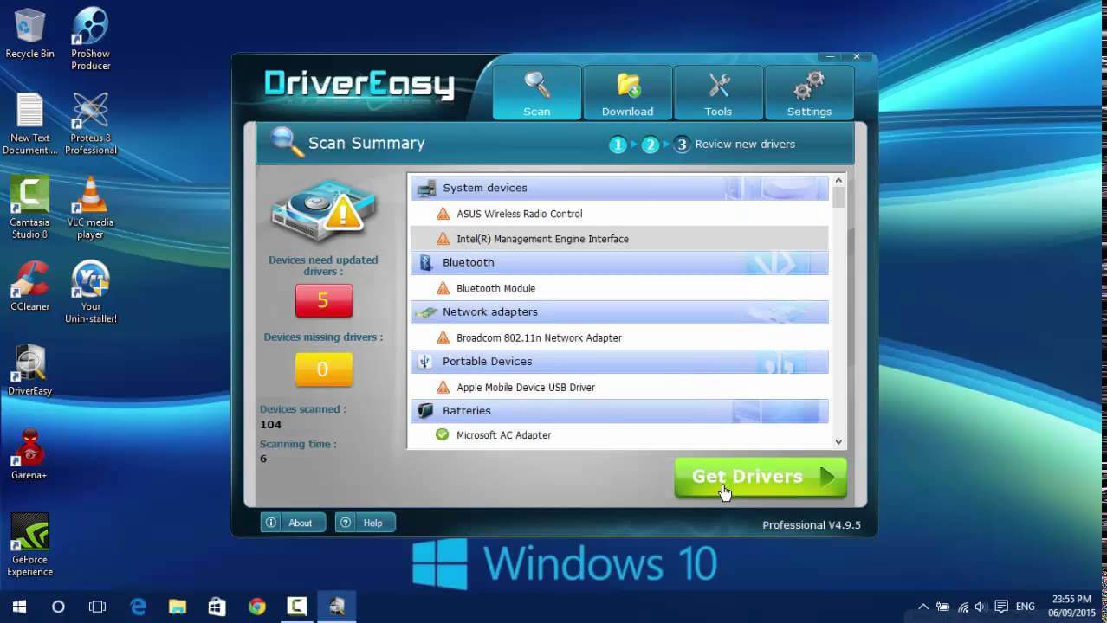Click the System devices computer icon
Viewport: 1107px width, 623px height.
click(425, 188)
